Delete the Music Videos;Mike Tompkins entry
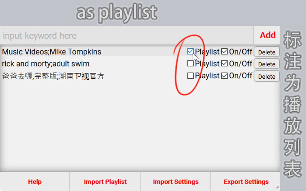 point(266,52)
